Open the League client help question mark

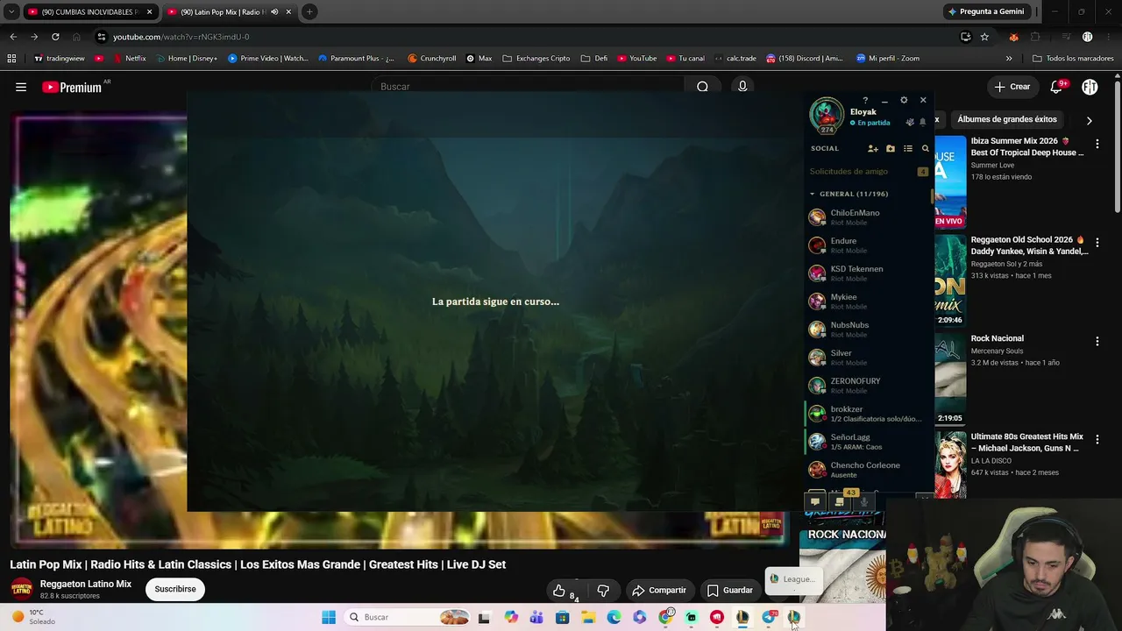pyautogui.click(x=865, y=100)
